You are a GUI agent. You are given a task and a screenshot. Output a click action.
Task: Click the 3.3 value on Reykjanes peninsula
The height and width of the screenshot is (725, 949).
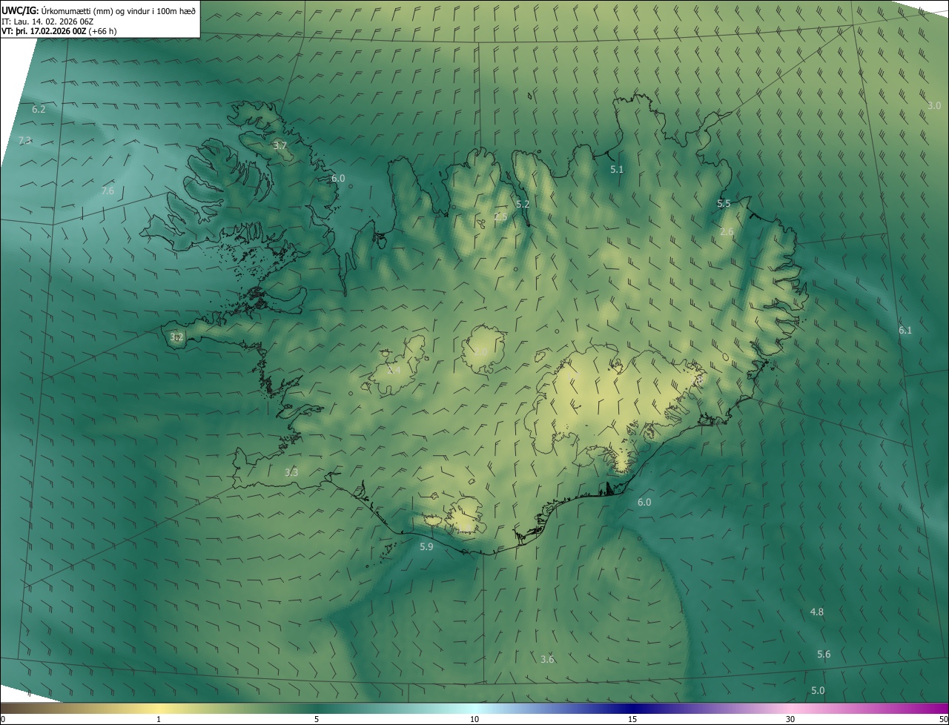click(291, 473)
